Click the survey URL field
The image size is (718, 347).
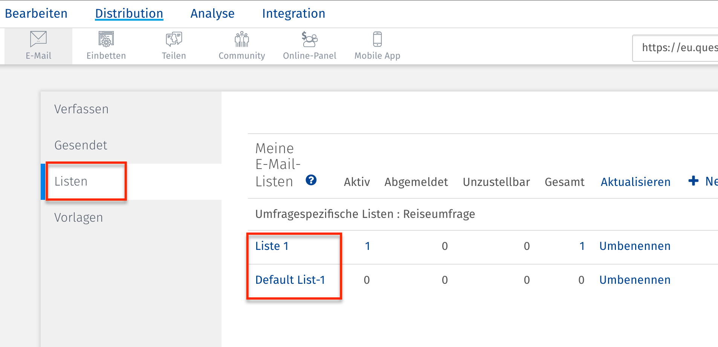[x=678, y=48]
